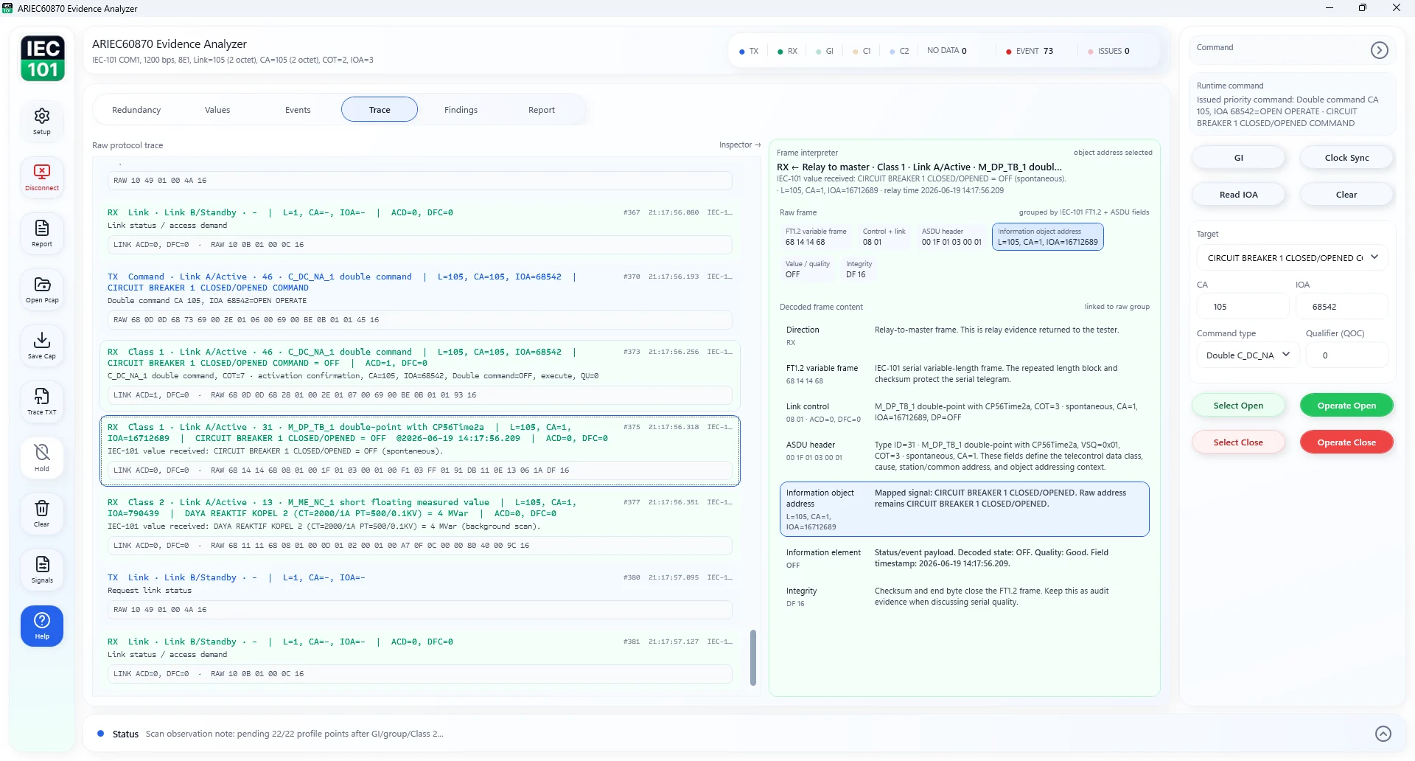Click the Disconnect icon in sidebar
1415x761 pixels.
pos(42,177)
